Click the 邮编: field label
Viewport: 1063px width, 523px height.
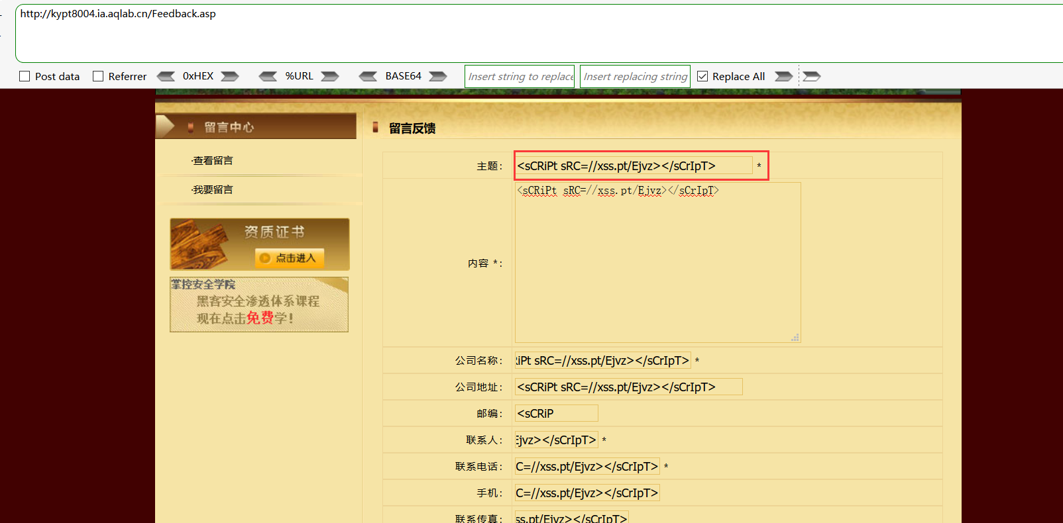(x=489, y=414)
